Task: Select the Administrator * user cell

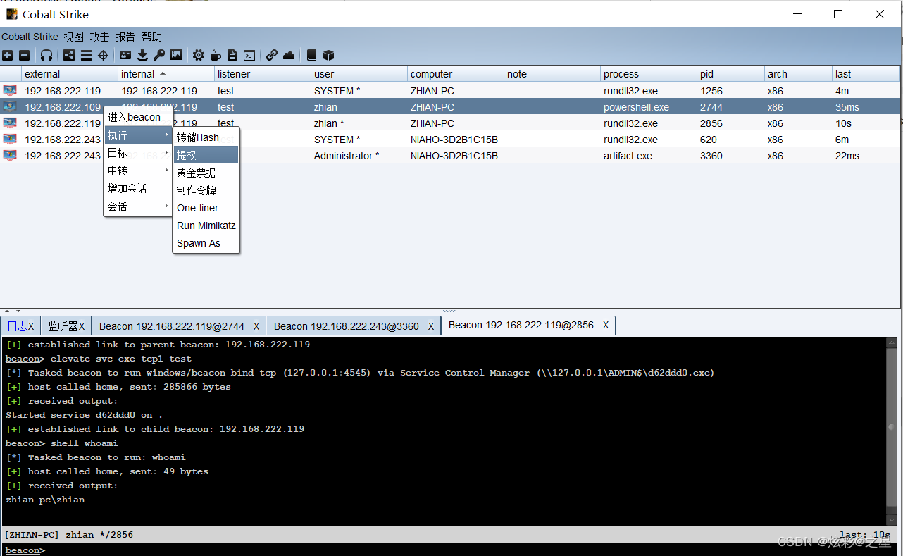Action: click(x=359, y=156)
